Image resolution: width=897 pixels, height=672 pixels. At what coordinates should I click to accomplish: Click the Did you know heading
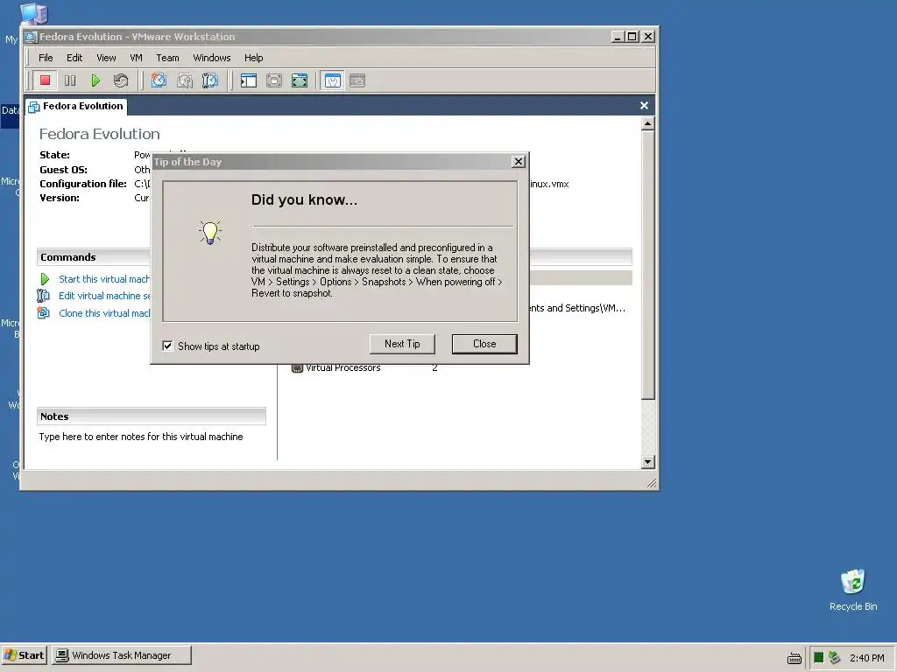tap(304, 200)
